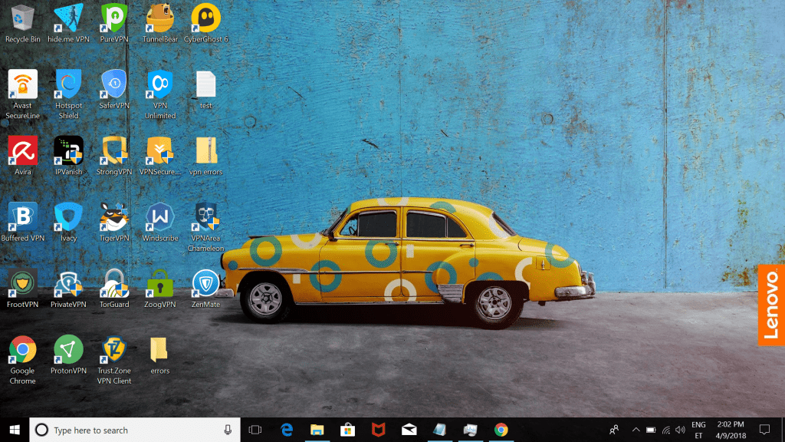Select the Windscribe shortcut

tap(160, 222)
